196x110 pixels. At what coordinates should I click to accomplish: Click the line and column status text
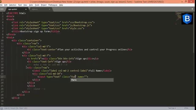pos(16,108)
